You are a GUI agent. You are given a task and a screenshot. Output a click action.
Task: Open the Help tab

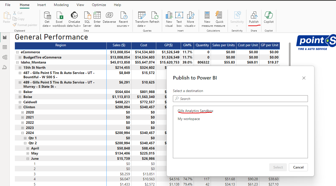pos(117,5)
